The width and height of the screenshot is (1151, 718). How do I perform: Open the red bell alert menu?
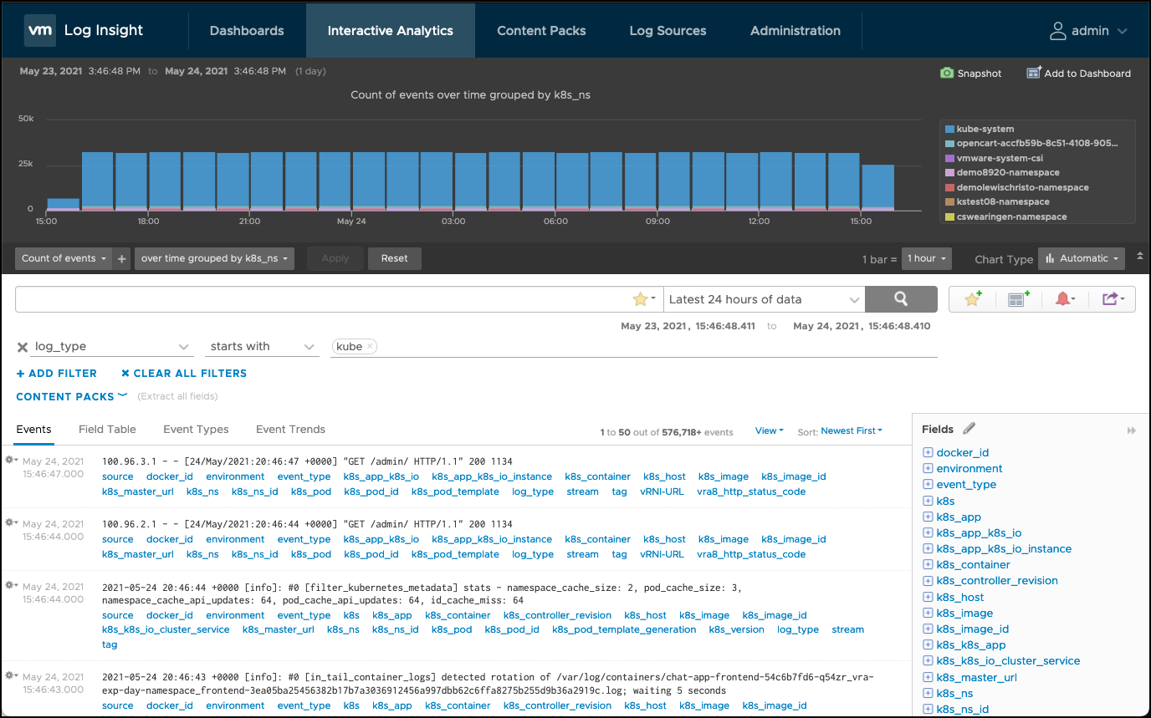[x=1065, y=299]
